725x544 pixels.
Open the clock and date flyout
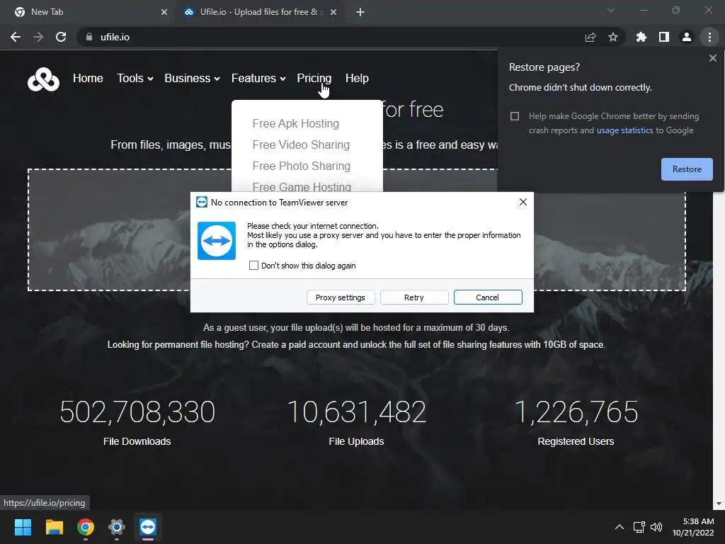(x=693, y=527)
